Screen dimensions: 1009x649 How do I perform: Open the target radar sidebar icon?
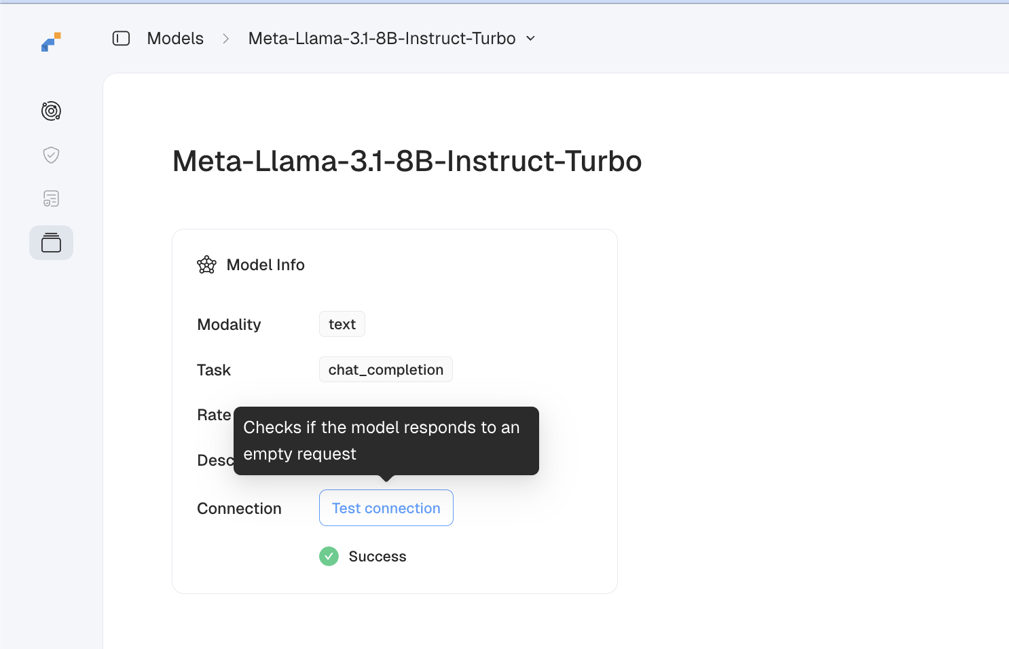coord(51,111)
